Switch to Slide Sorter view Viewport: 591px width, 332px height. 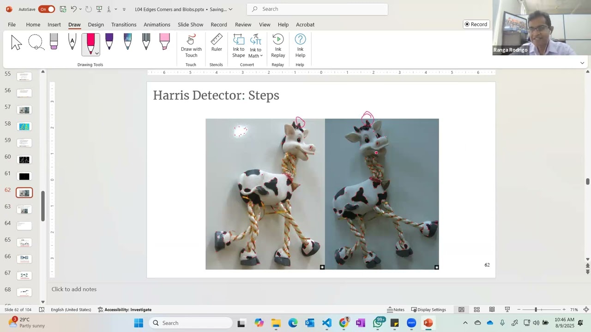tap(476, 309)
